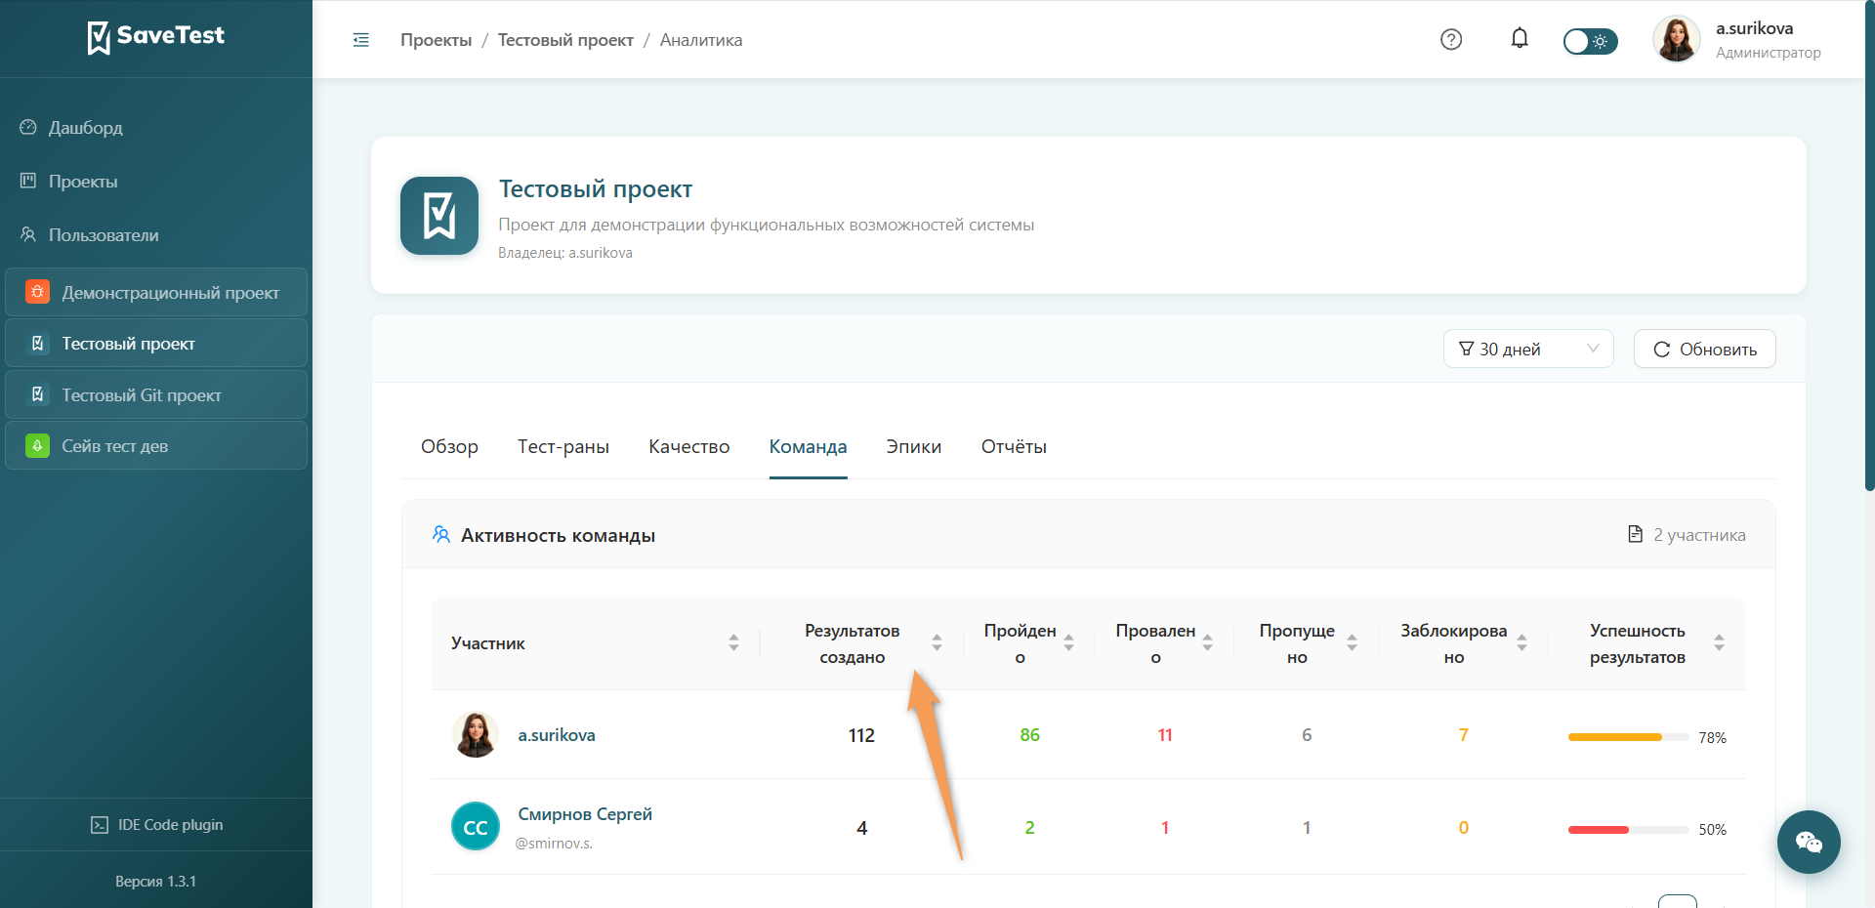Click the Обновить button
Screen dimensions: 1875x908
(1704, 349)
